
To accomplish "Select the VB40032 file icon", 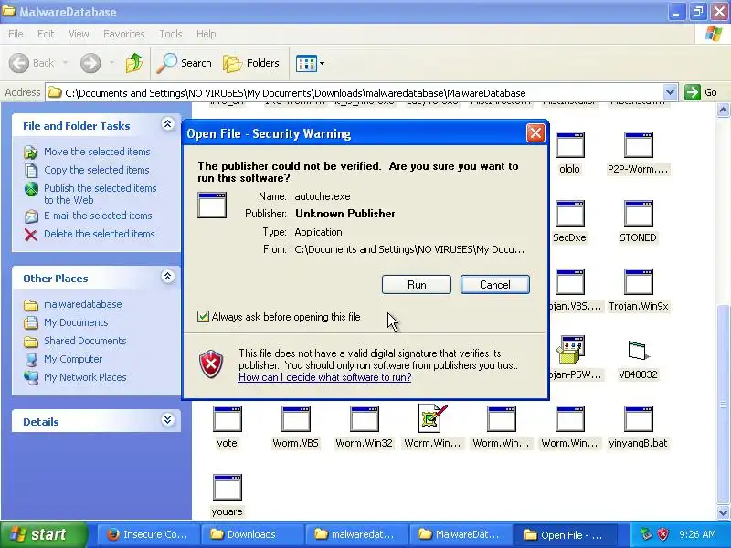I will (x=638, y=351).
